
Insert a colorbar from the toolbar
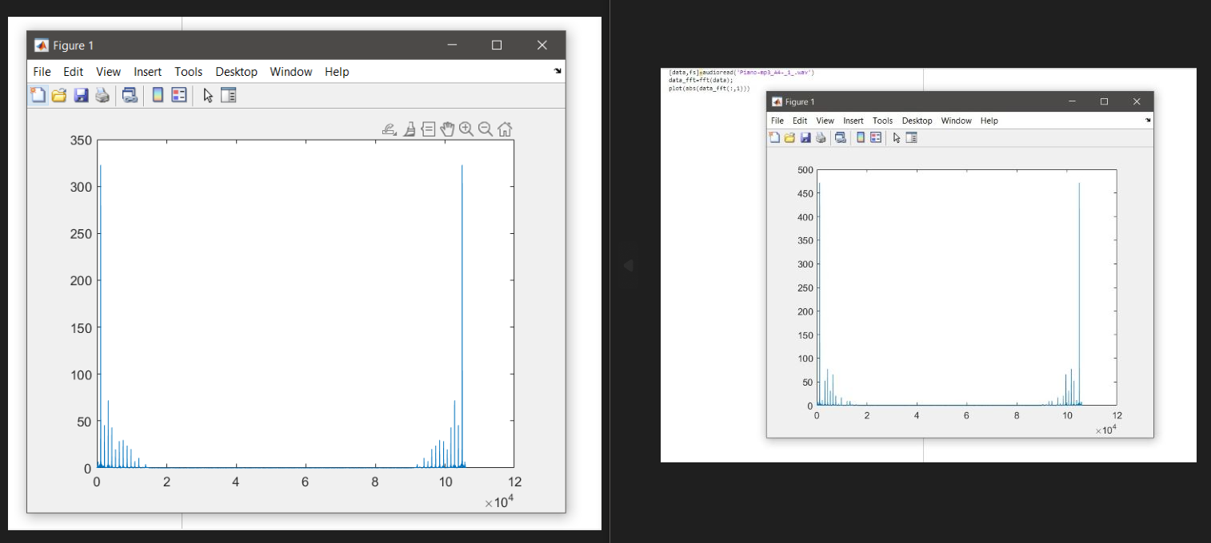pyautogui.click(x=157, y=94)
